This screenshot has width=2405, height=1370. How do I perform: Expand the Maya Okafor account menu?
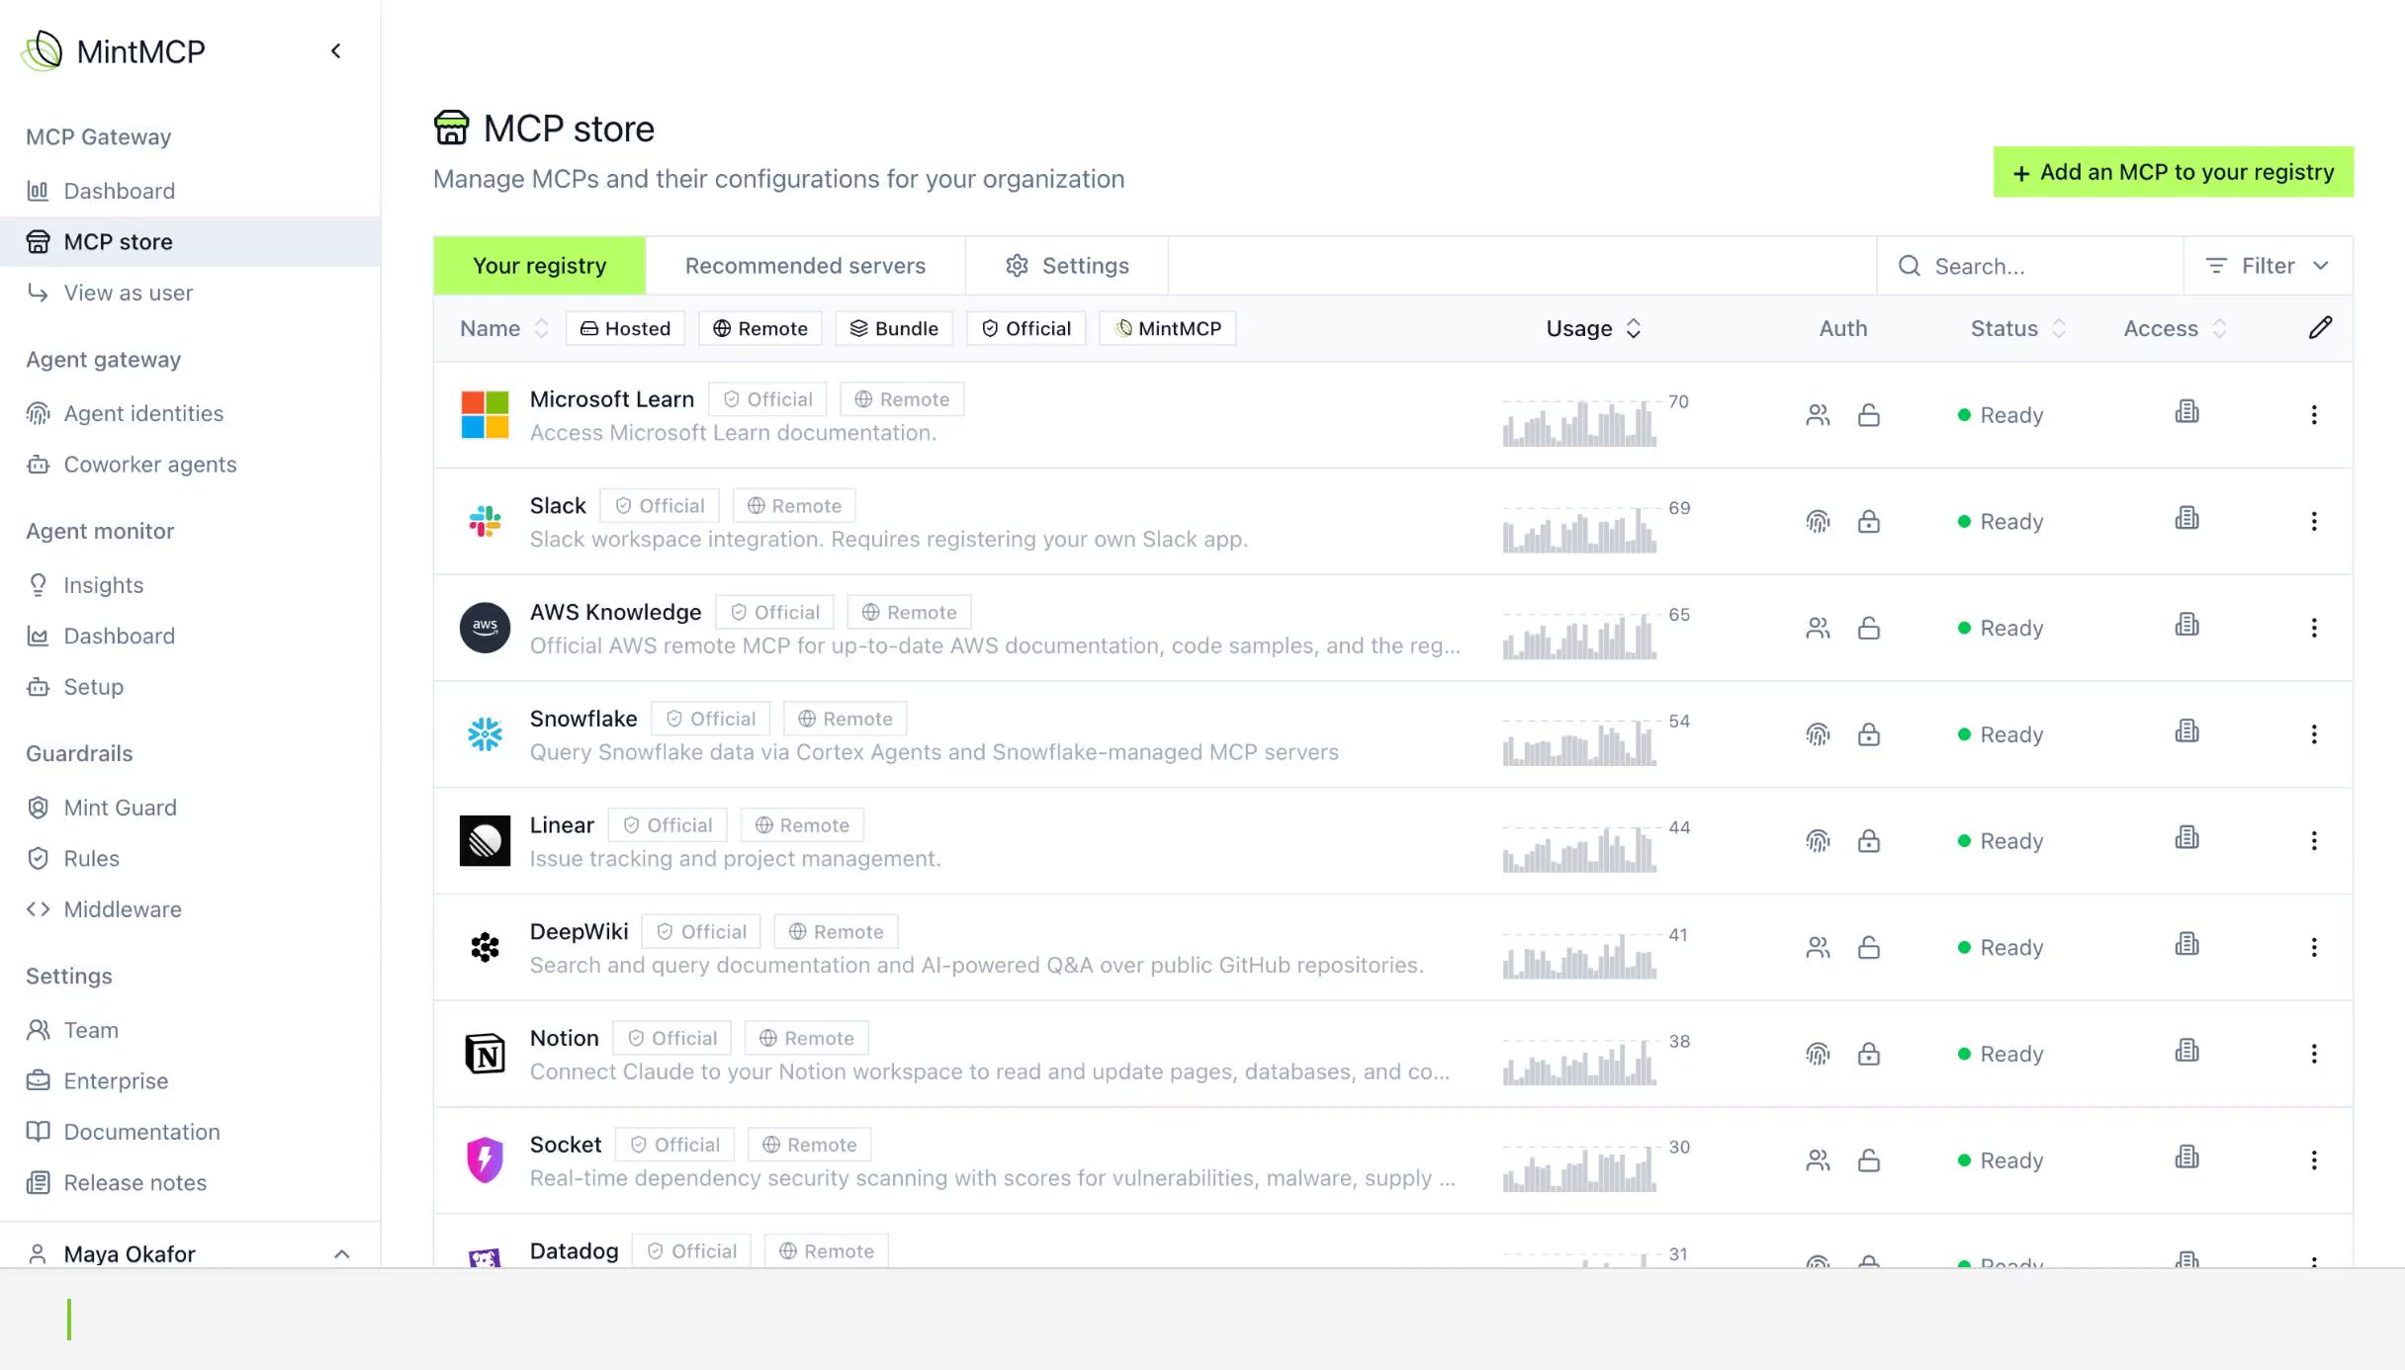point(190,1253)
